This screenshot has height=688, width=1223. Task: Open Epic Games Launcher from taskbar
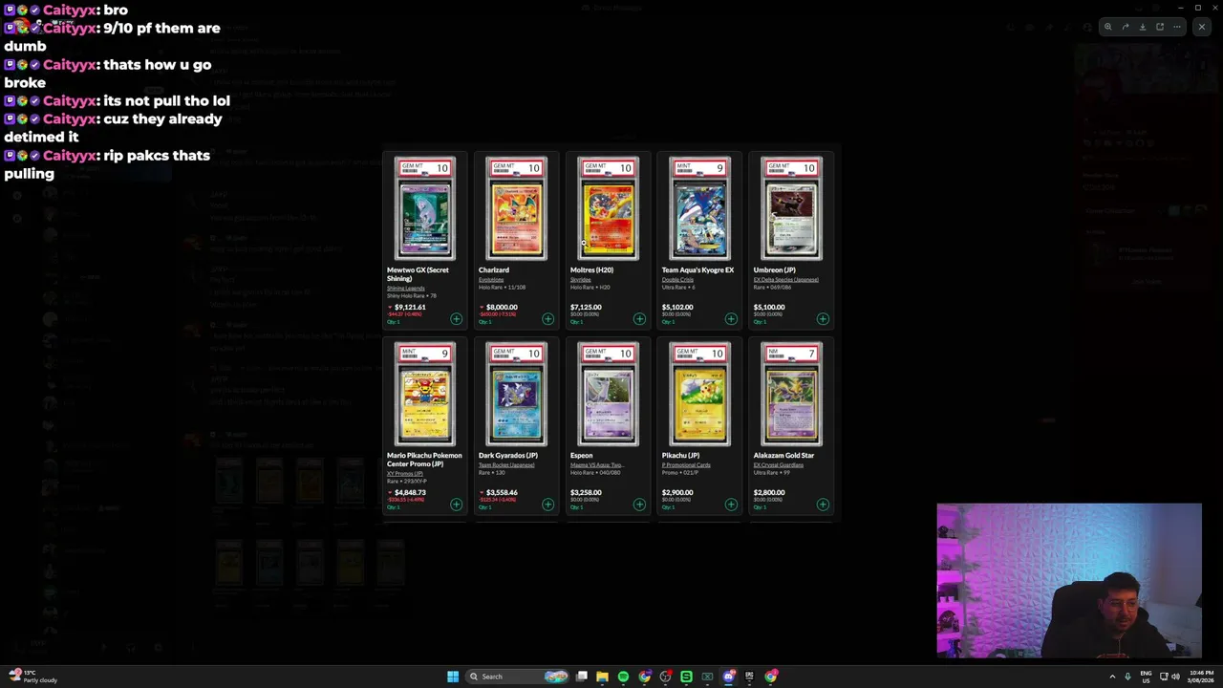pyautogui.click(x=749, y=677)
